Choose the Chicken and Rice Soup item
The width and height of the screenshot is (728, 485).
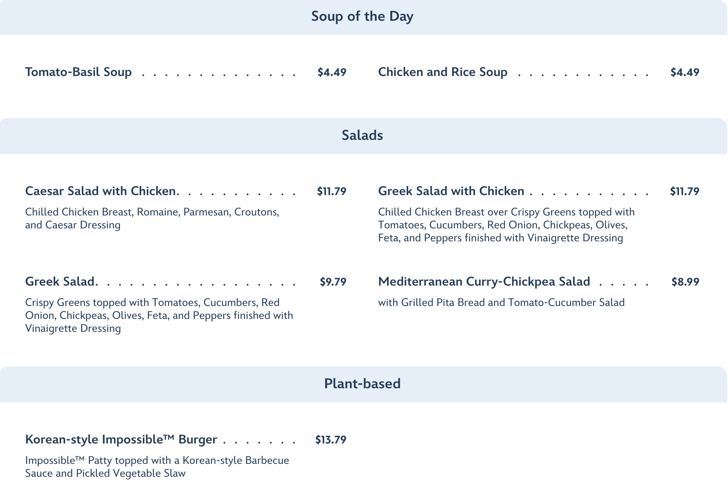point(442,72)
